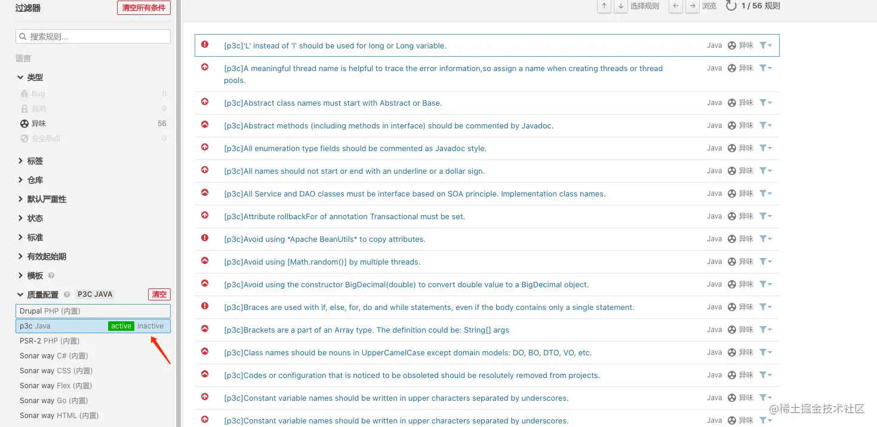Click the code smell icon in the UpperCamelCase class names row
Screen dimensions: 877x427
(732, 352)
